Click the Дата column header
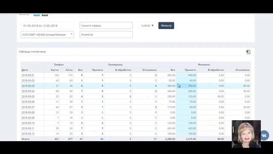Screen dimensions: 273x154 (x=25, y=70)
